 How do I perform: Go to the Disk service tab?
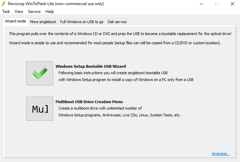click(x=117, y=22)
